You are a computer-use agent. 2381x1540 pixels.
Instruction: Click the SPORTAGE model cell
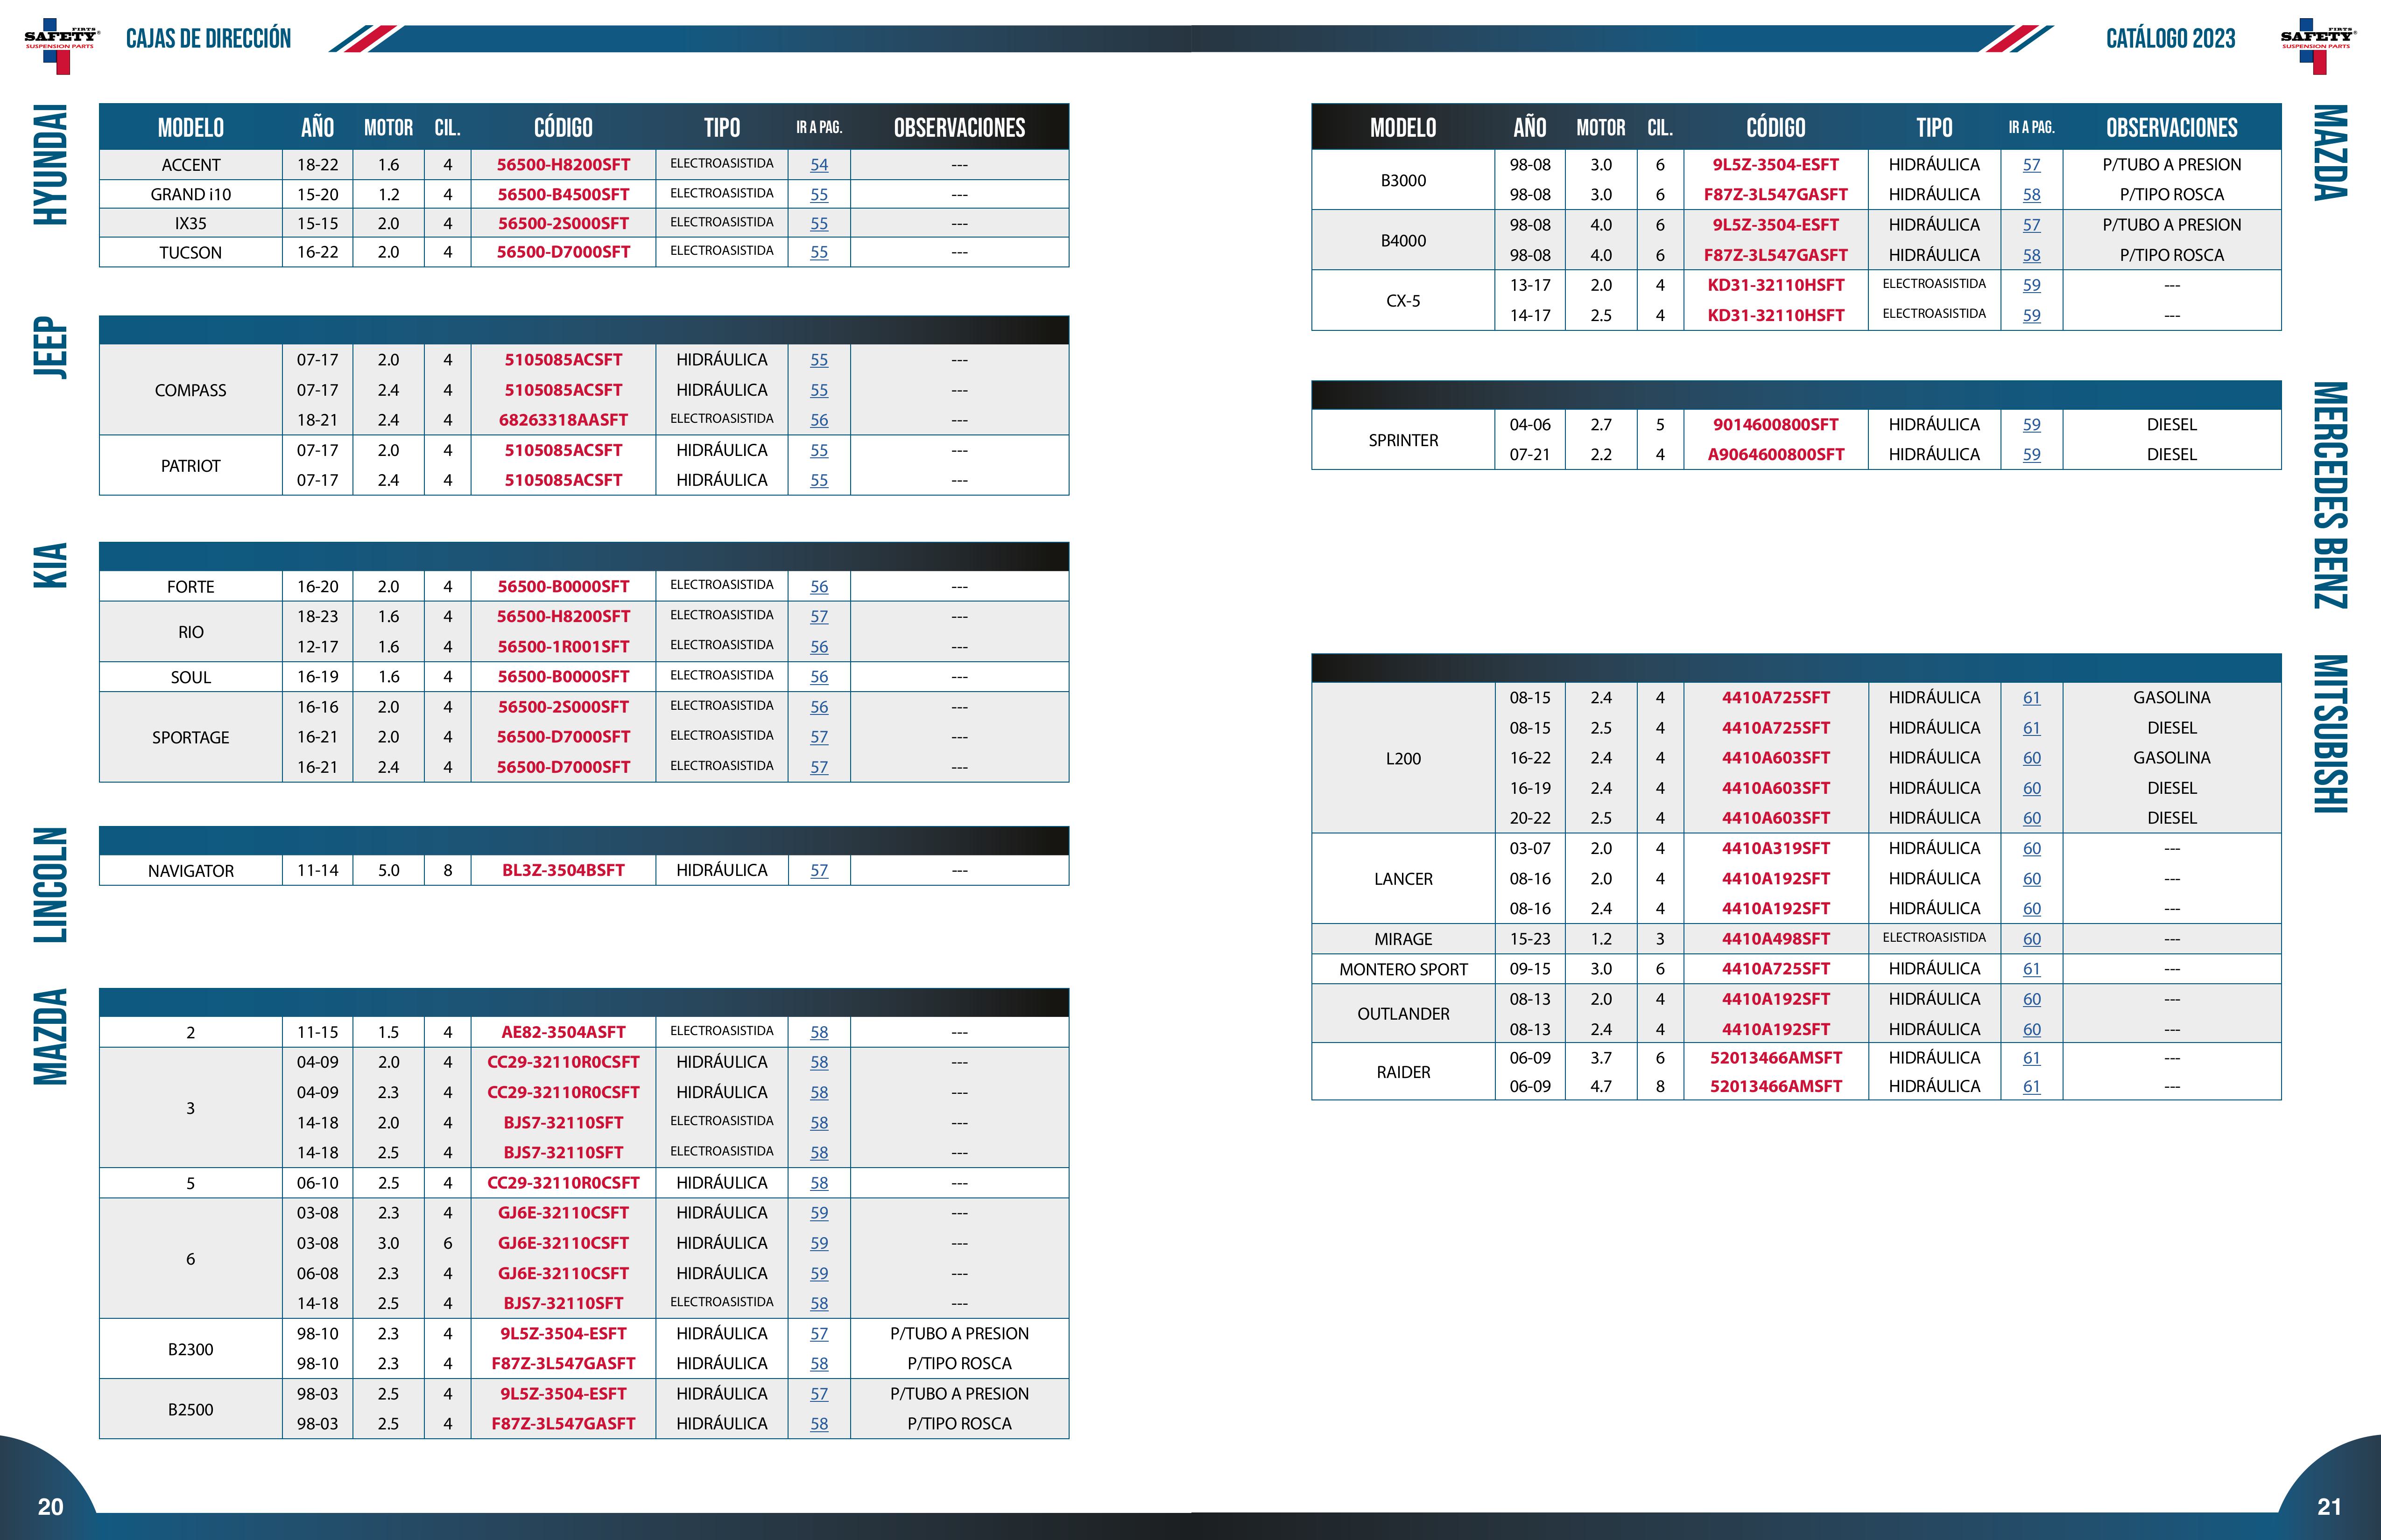(x=191, y=738)
